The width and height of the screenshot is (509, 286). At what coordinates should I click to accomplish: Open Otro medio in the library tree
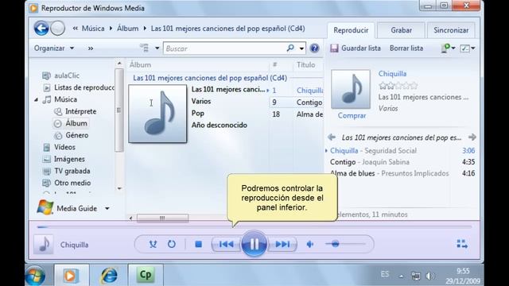click(72, 183)
